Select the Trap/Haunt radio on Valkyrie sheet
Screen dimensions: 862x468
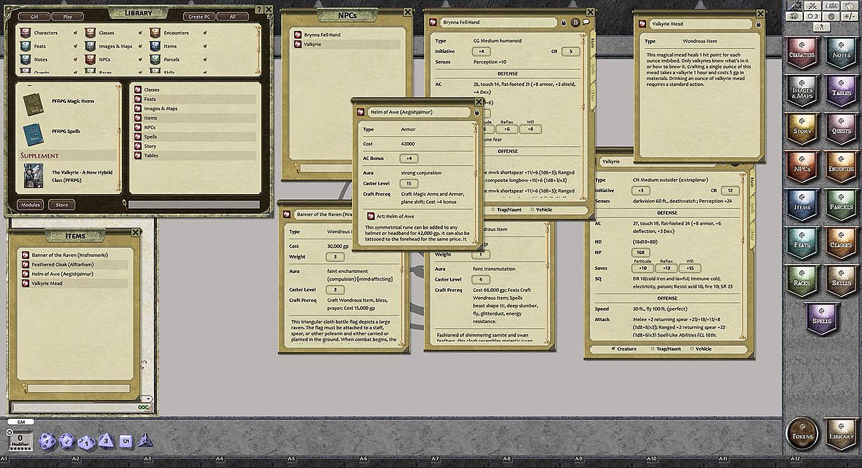pos(652,349)
